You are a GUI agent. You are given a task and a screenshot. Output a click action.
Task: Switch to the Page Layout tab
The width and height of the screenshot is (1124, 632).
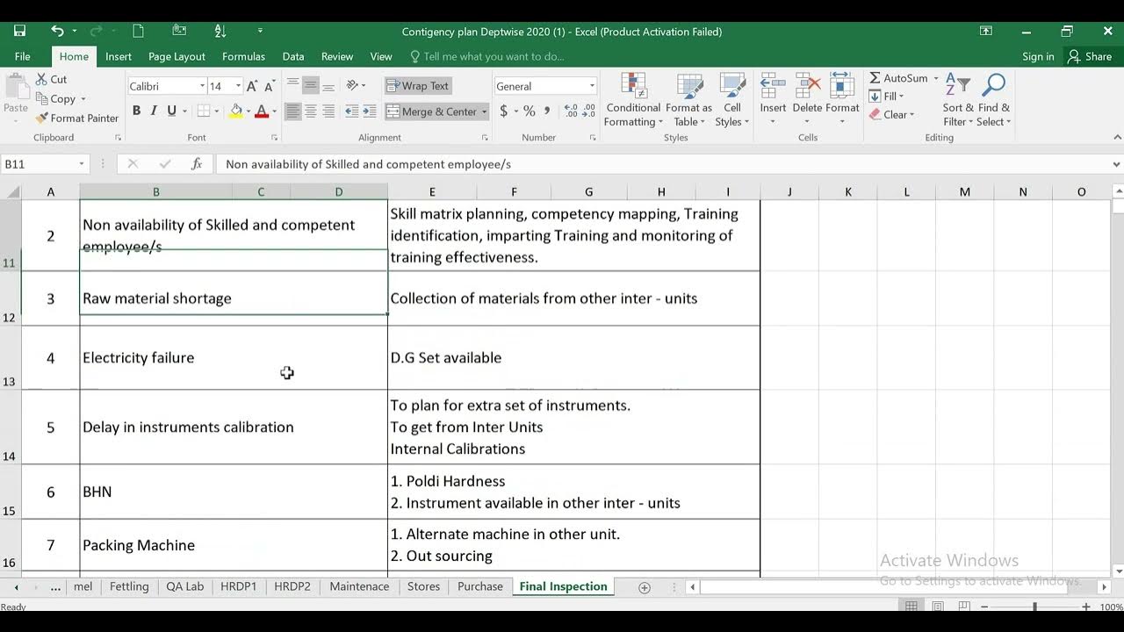click(x=177, y=56)
